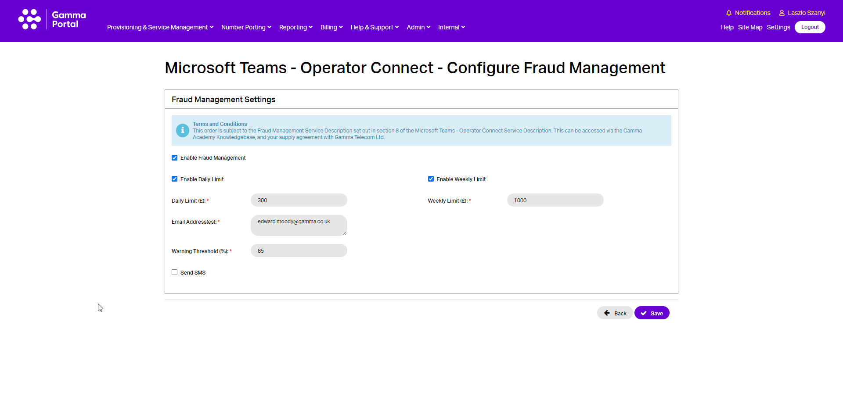
Task: Uncheck Enable Fraud Management checkbox
Action: pyautogui.click(x=175, y=158)
